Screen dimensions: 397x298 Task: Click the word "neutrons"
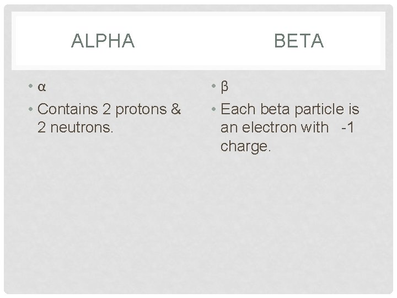coord(82,128)
